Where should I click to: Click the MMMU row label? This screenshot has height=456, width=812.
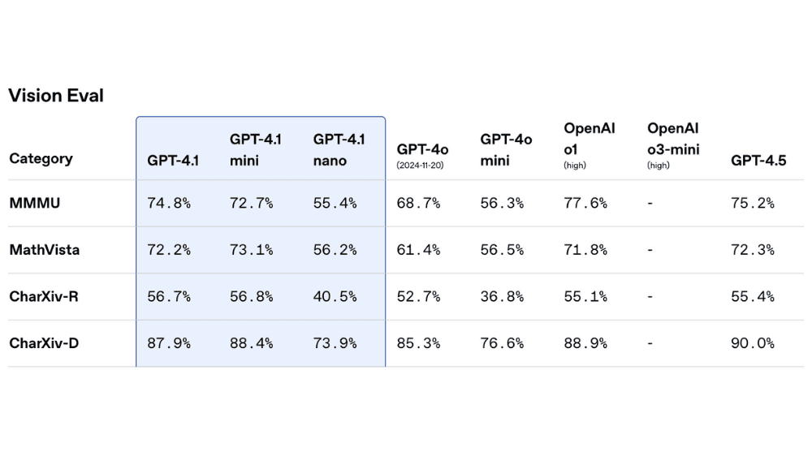(x=35, y=203)
